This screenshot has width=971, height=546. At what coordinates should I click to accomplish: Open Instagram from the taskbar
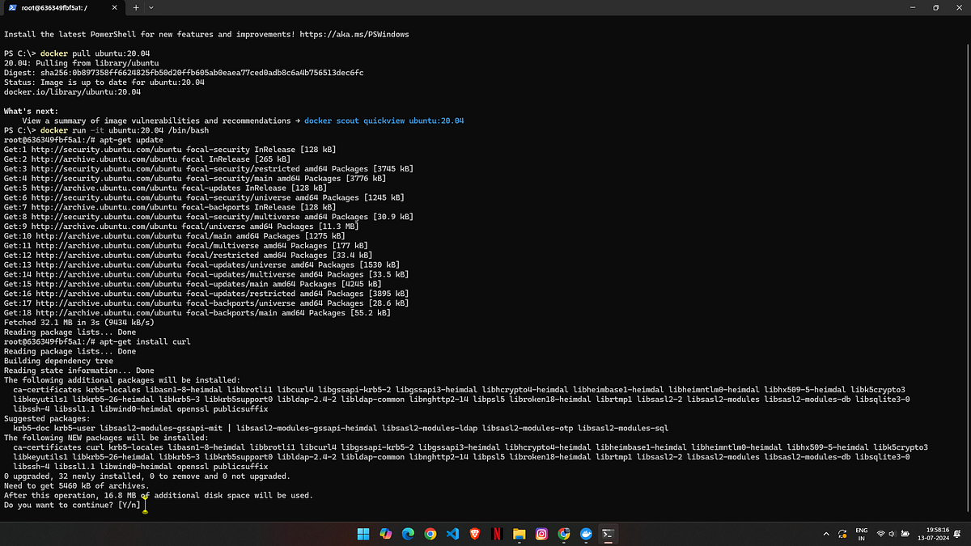click(x=541, y=534)
